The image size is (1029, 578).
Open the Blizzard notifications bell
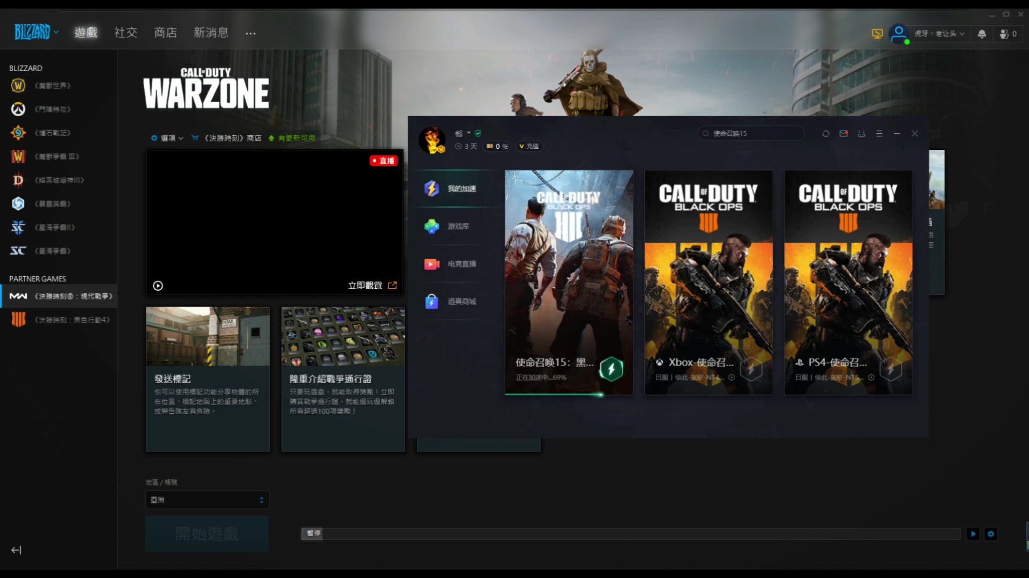(x=982, y=34)
